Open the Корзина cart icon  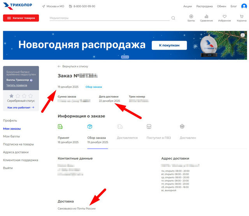(x=242, y=18)
